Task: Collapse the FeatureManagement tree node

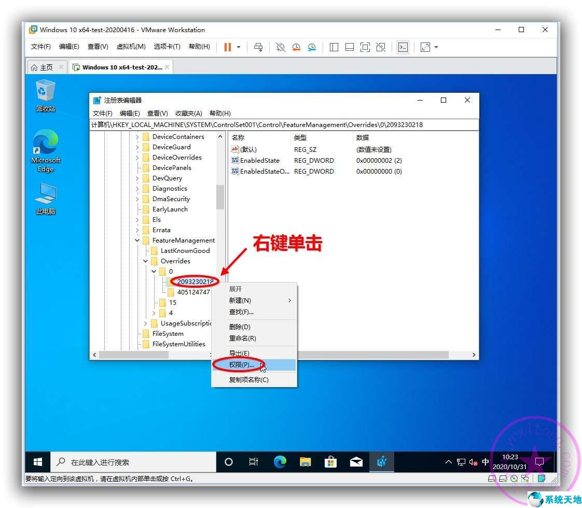Action: (x=137, y=241)
